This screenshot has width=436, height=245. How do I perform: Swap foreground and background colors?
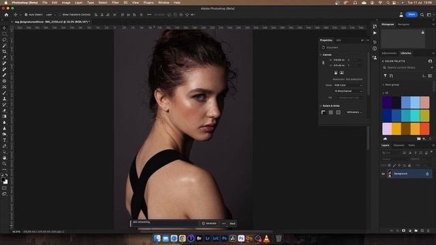click(x=6, y=175)
